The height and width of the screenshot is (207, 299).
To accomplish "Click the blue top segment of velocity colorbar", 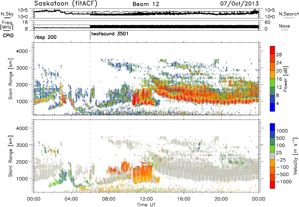I will coord(272,127).
